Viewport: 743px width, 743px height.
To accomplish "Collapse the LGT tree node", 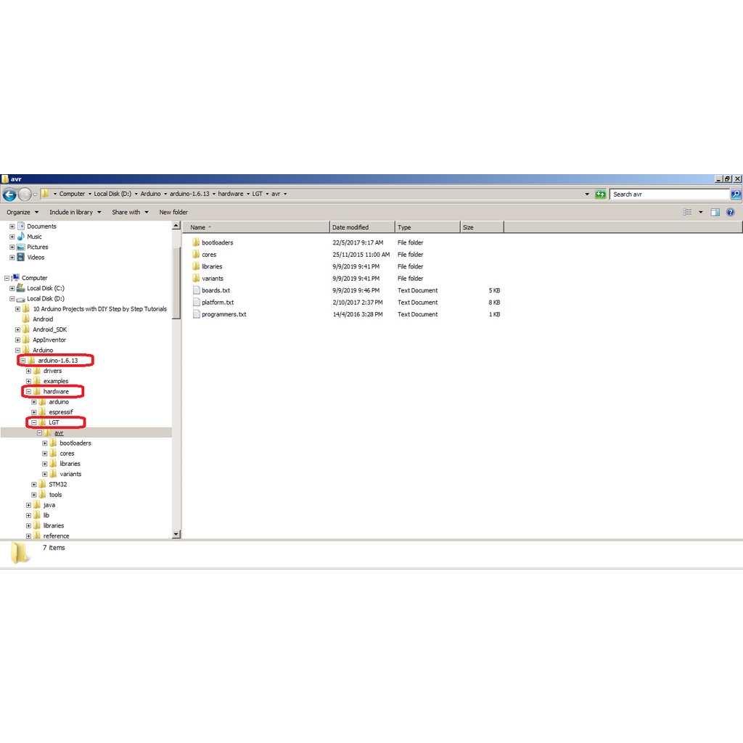I will pos(34,422).
